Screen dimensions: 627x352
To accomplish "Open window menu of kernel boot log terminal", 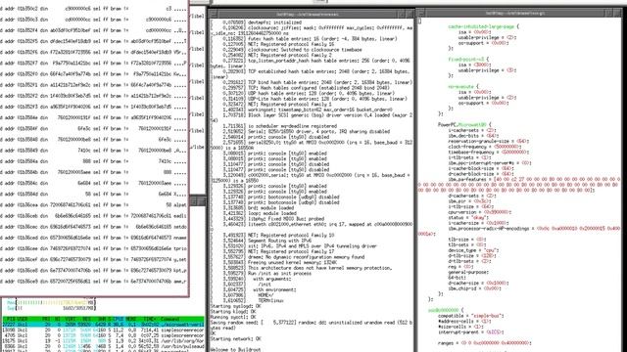I will 214,14.
